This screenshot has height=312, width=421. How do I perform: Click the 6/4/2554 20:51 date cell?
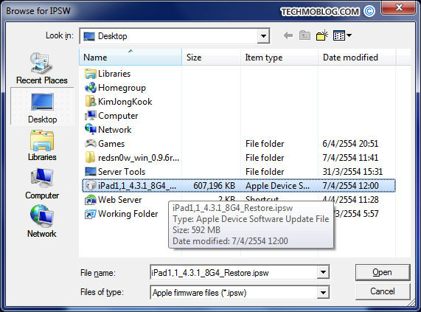[x=350, y=144]
